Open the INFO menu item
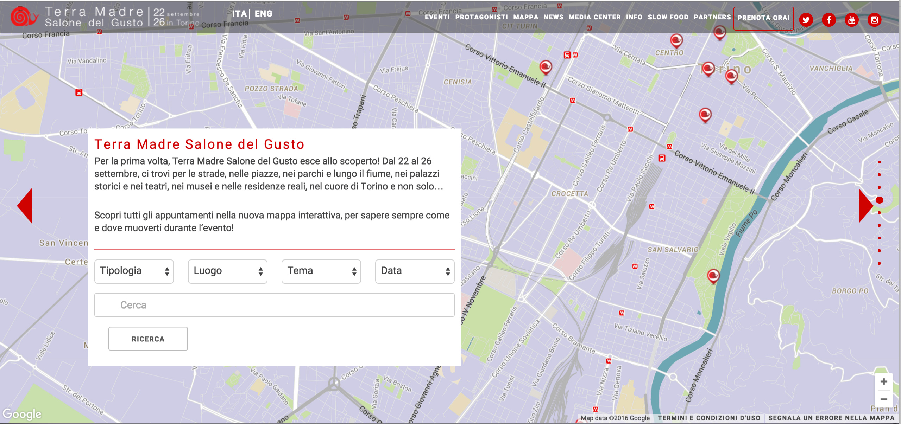The width and height of the screenshot is (901, 424). point(634,17)
